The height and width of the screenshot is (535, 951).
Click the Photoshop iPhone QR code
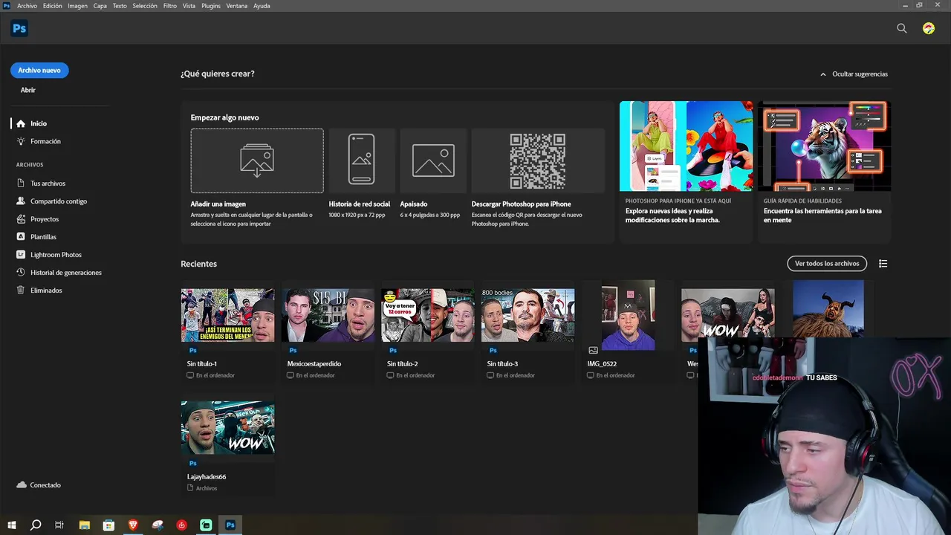click(538, 160)
